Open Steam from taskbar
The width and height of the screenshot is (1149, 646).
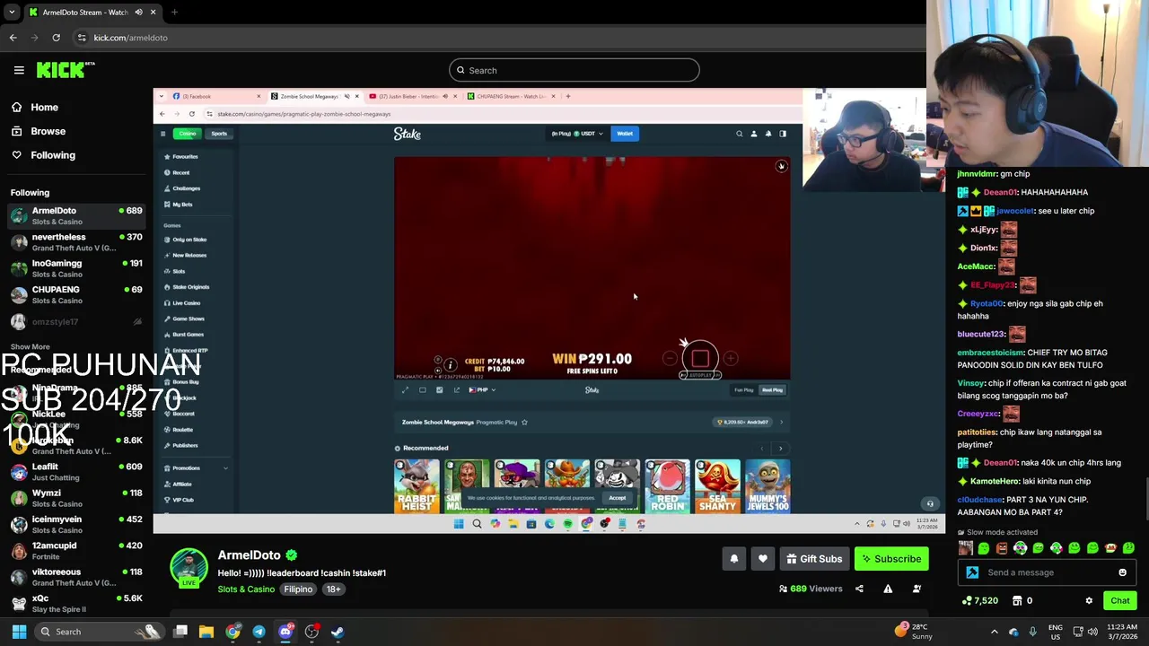tap(338, 632)
